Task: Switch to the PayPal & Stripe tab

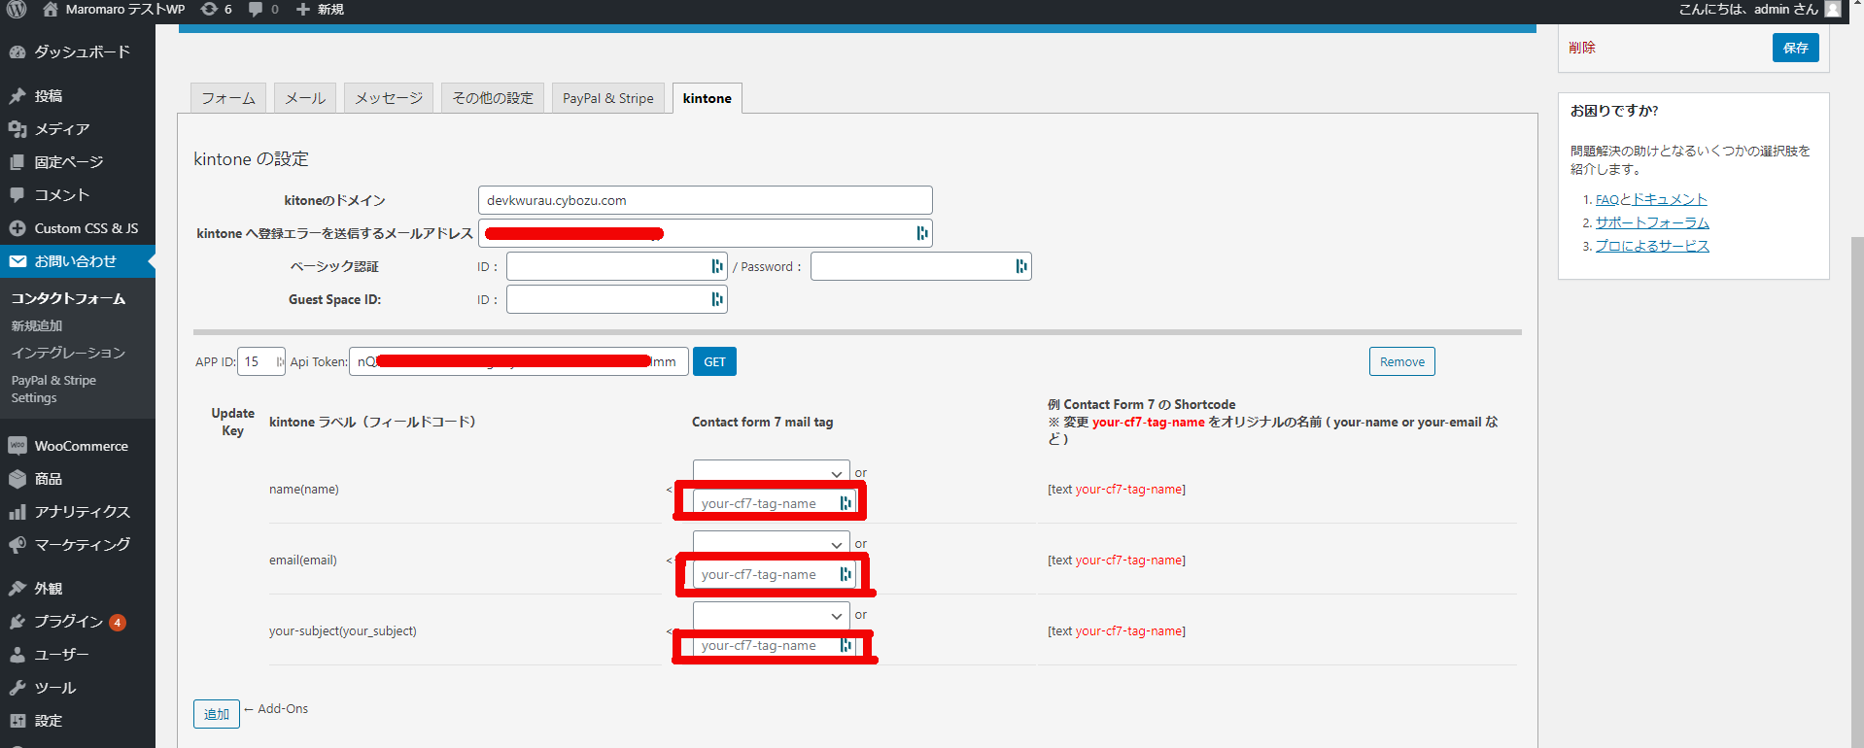Action: (x=608, y=98)
